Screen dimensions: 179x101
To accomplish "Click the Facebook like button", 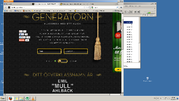I will (x=22, y=34).
